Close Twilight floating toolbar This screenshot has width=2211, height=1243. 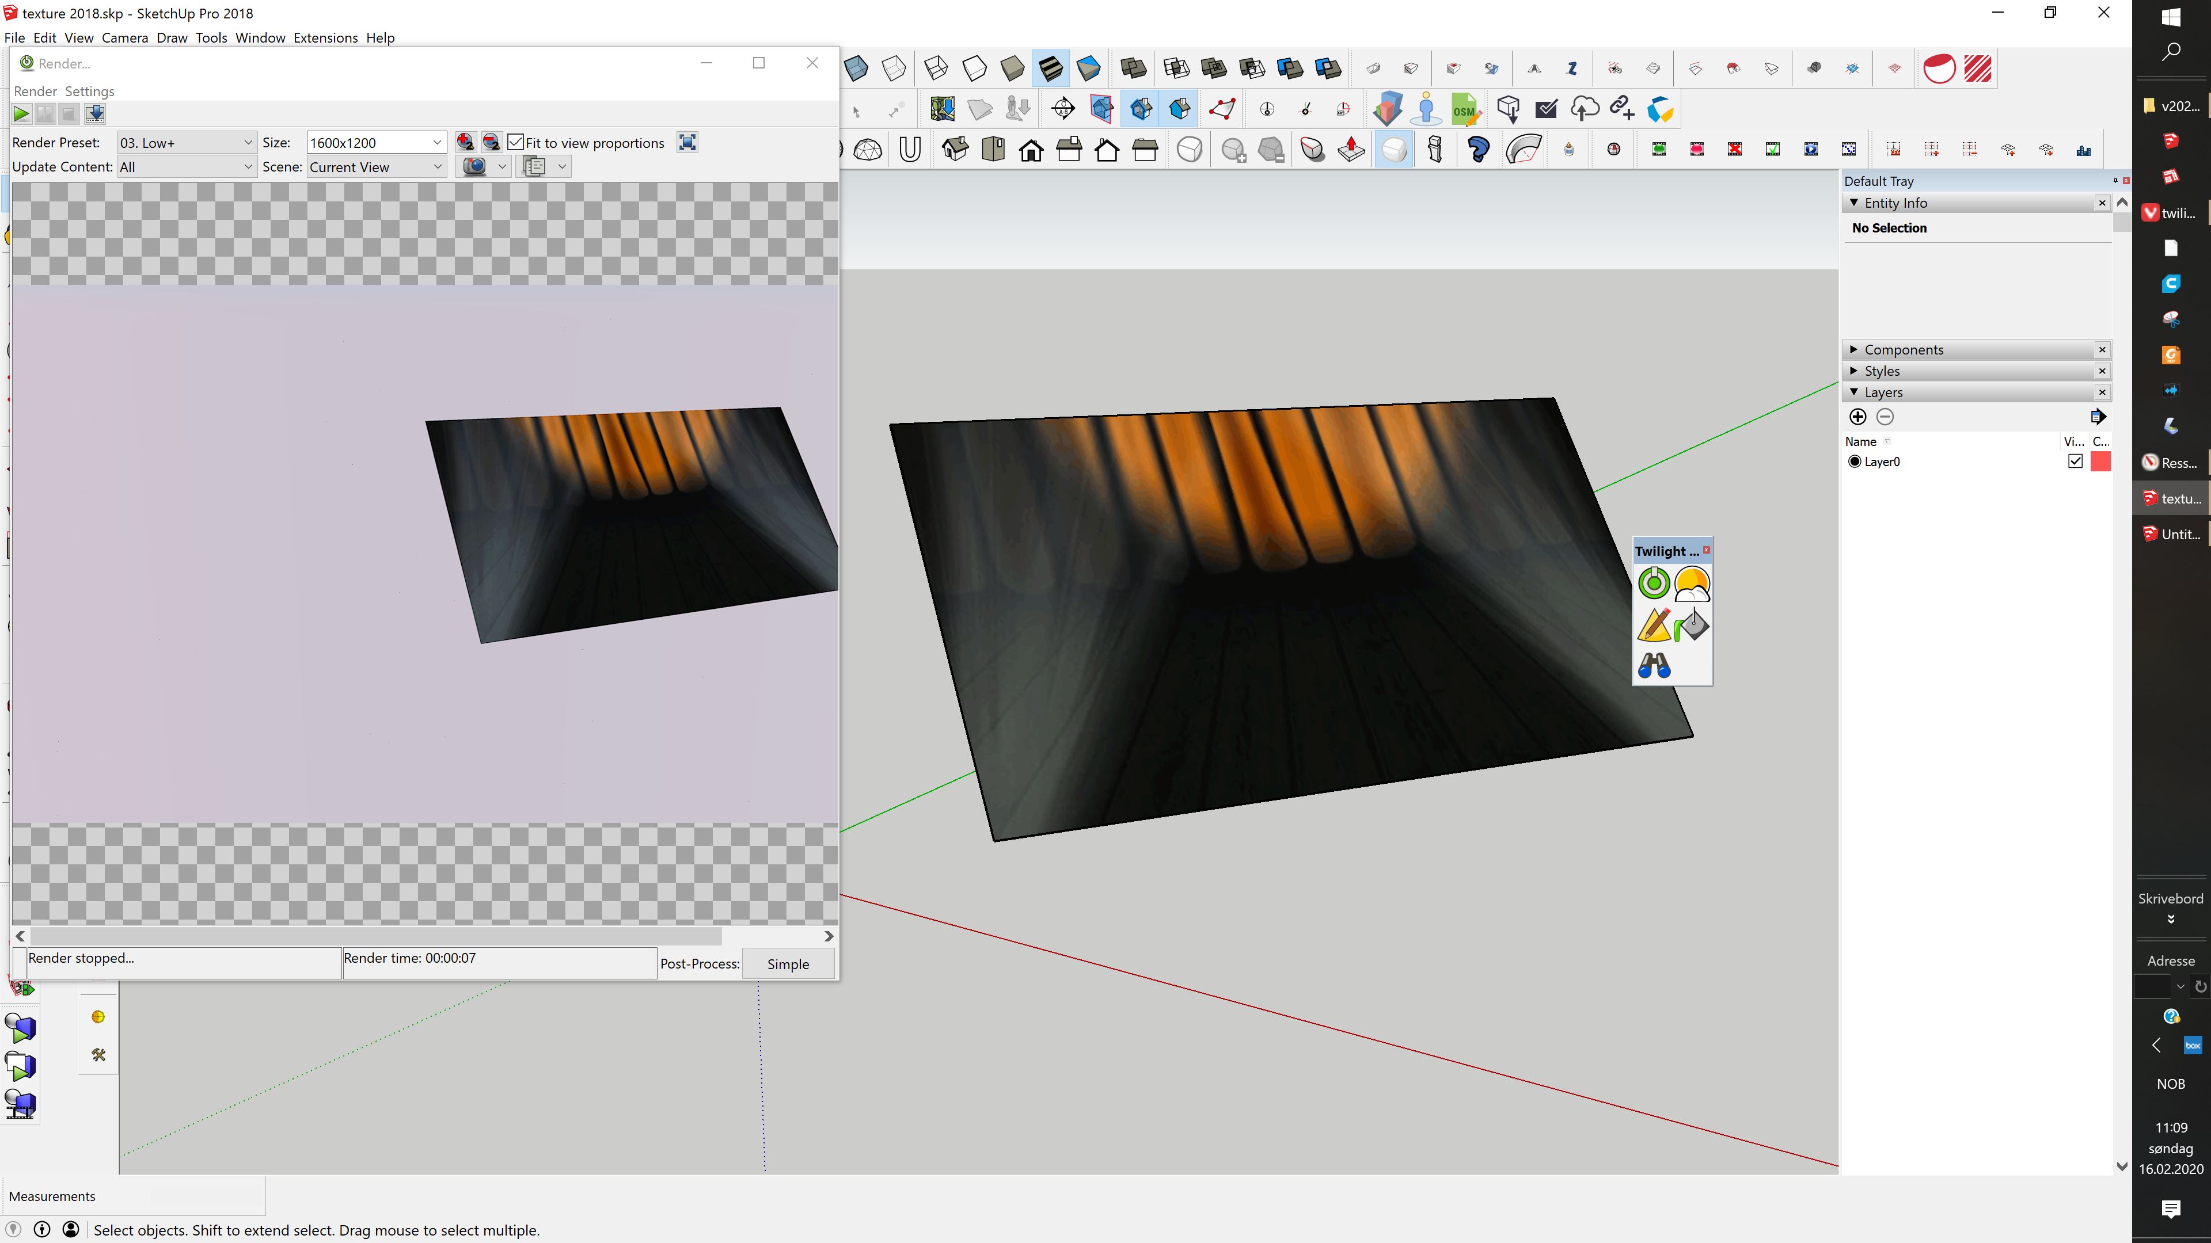(x=1706, y=550)
